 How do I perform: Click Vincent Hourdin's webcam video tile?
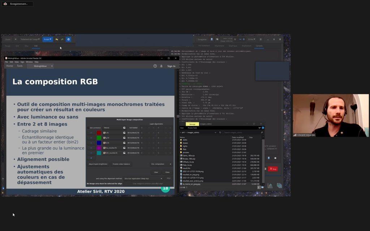click(331, 115)
